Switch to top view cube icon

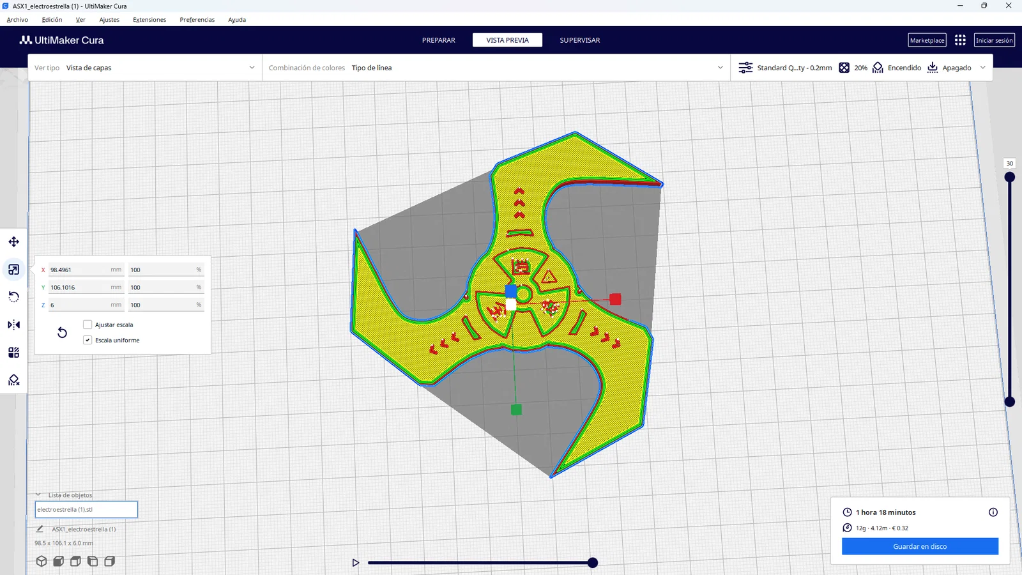coord(75,561)
